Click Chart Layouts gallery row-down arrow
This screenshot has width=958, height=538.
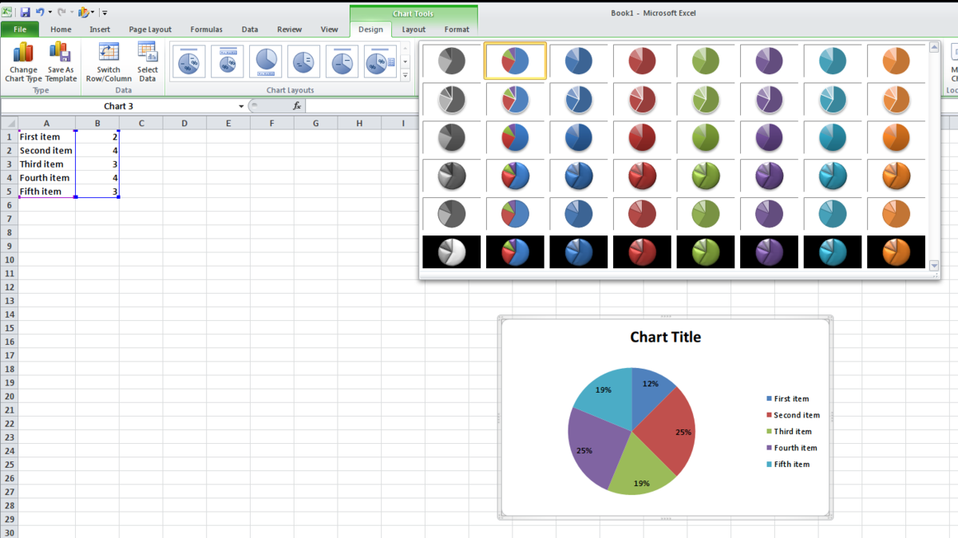[405, 61]
